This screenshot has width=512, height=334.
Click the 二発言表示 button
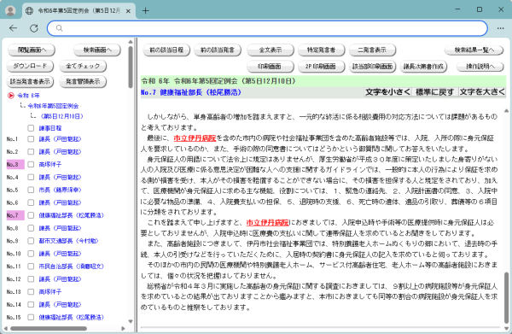tap(372, 50)
